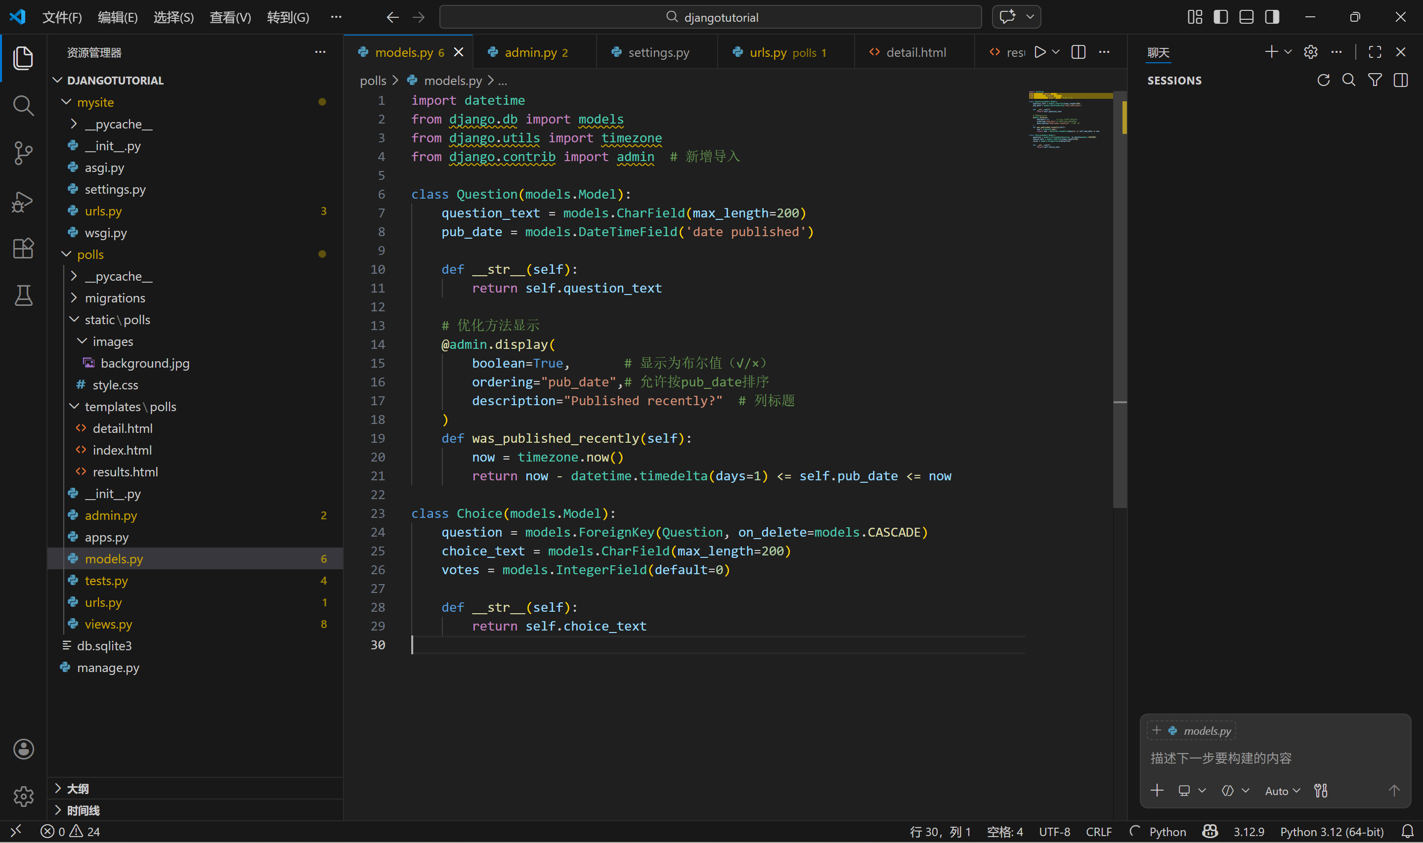Switch to the admin.py tab
This screenshot has width=1423, height=843.
tap(530, 52)
